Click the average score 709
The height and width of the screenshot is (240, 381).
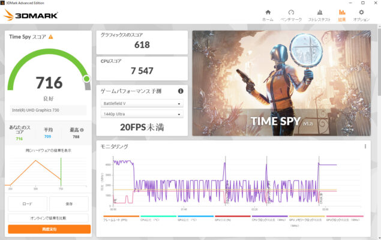pyautogui.click(x=47, y=137)
